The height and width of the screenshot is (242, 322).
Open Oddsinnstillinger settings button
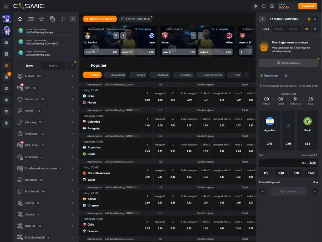pyautogui.click(x=289, y=63)
